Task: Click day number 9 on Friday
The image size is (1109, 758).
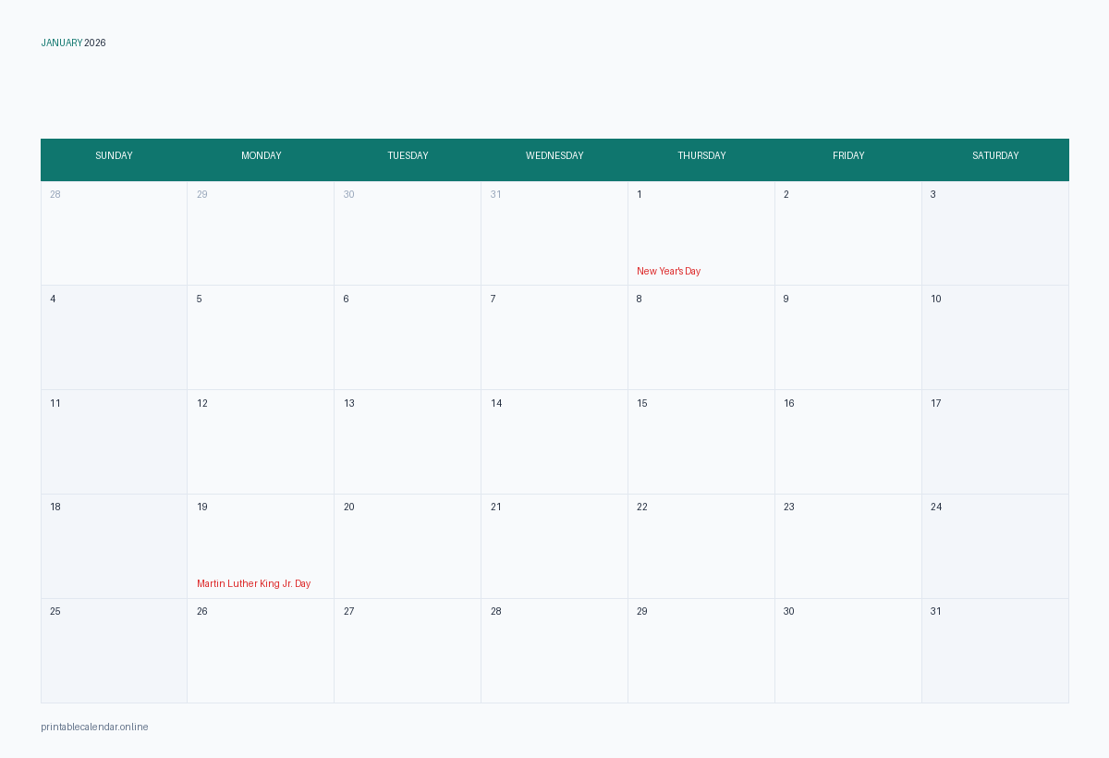Action: coord(786,299)
